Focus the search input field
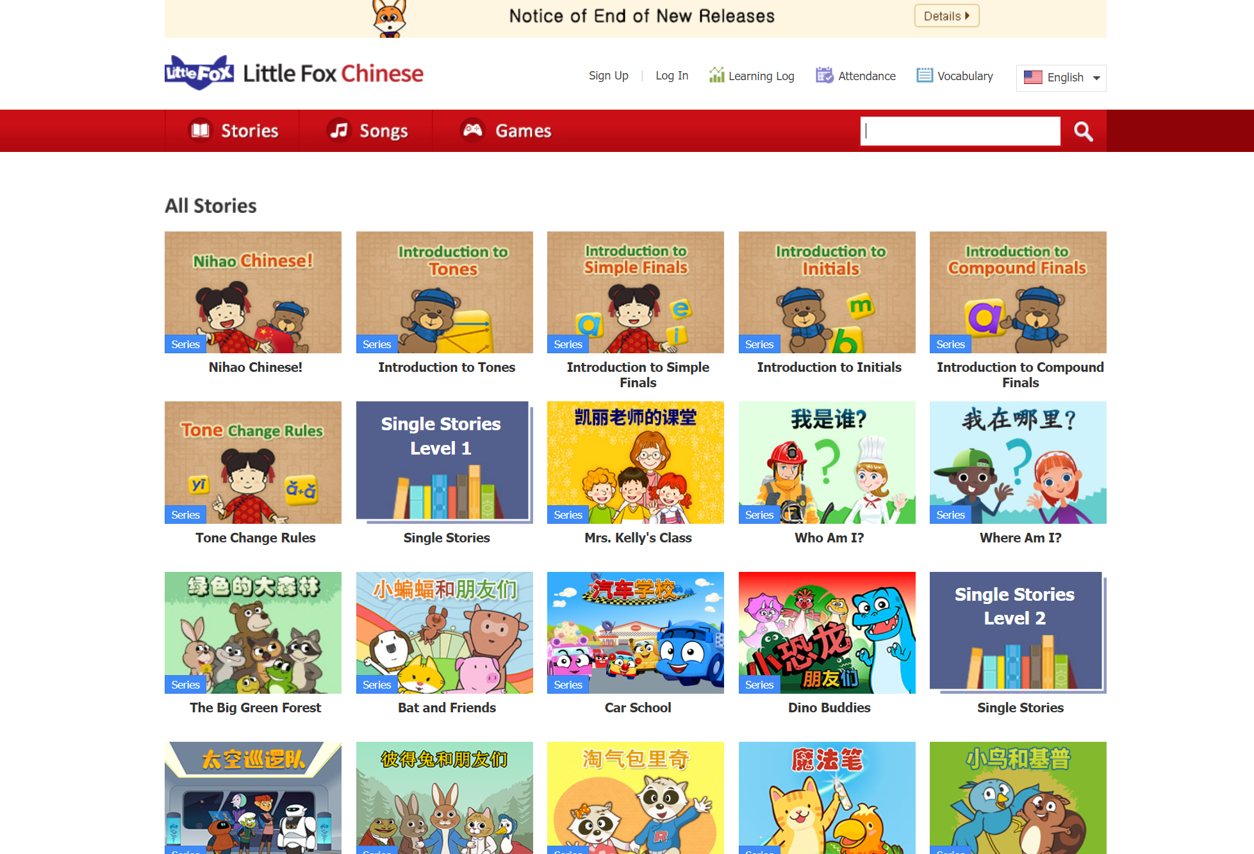Screen dimensions: 1254x854 [960, 131]
